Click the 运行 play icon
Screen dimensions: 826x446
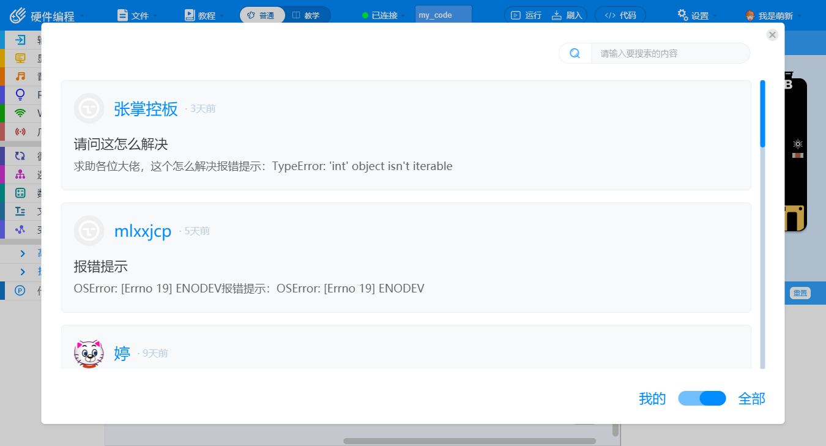[516, 15]
